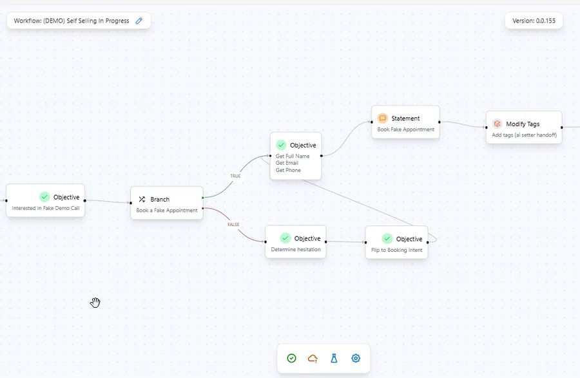580x378 pixels.
Task: Click check icon on Get Full Name objective
Action: tap(281, 145)
